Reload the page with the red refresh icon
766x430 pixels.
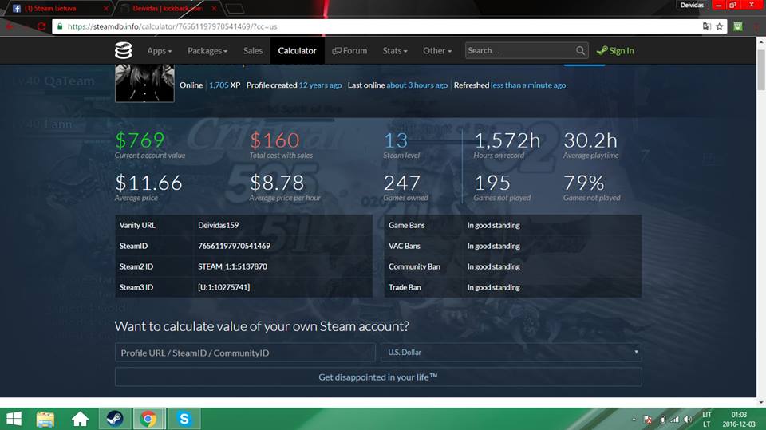coord(41,26)
